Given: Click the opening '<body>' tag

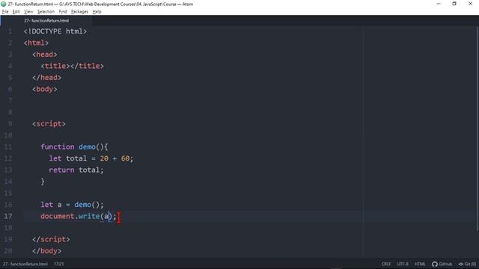Looking at the screenshot, I should [x=45, y=89].
